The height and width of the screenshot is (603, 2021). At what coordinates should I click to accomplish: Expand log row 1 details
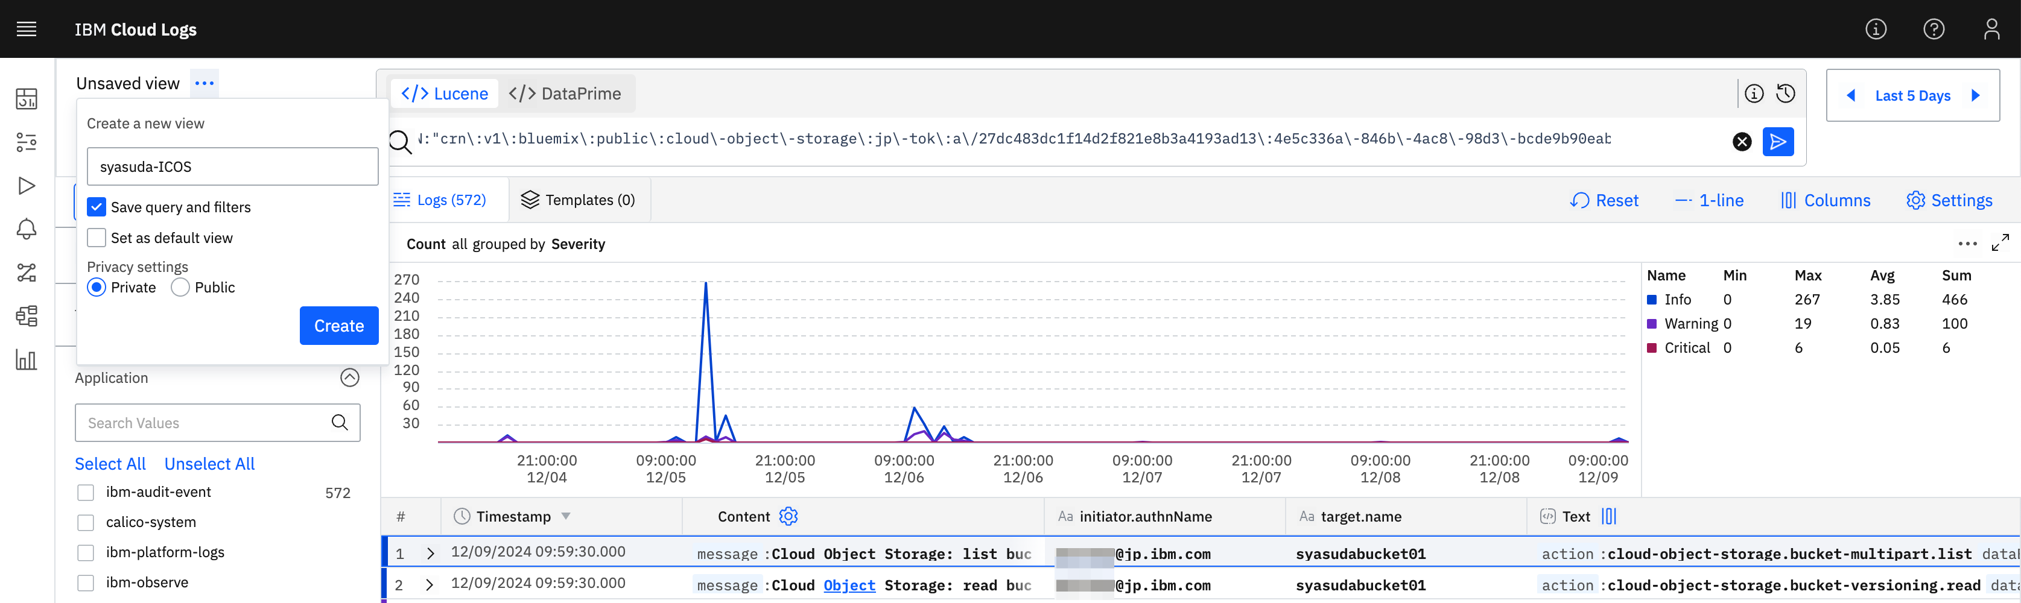pyautogui.click(x=430, y=553)
